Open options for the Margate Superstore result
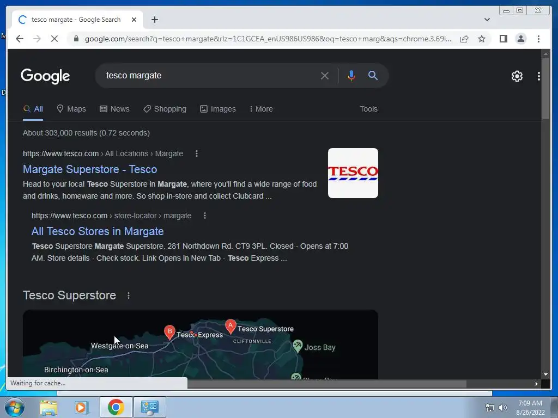 pos(196,153)
